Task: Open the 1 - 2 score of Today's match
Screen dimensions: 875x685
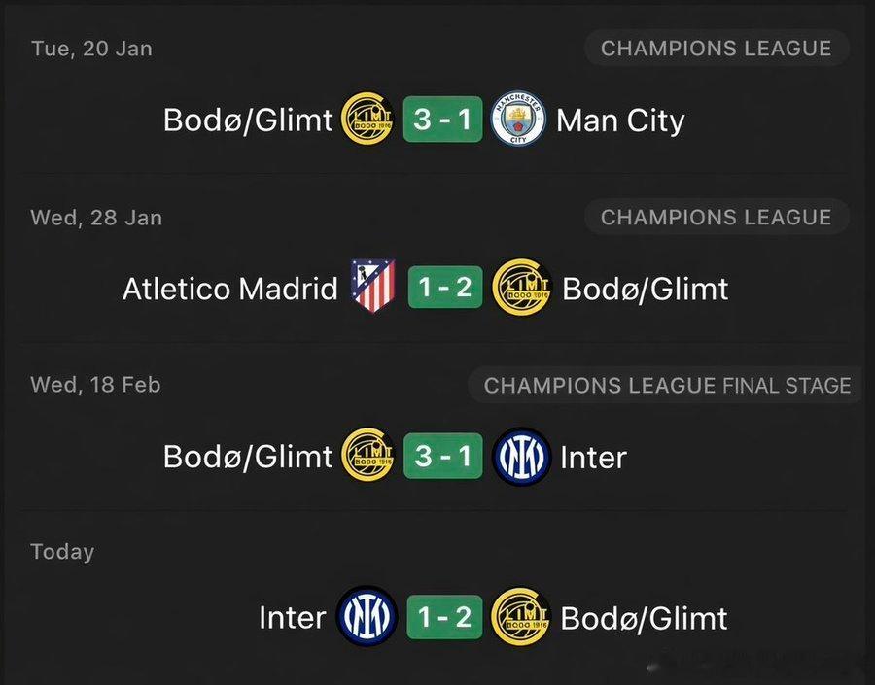Action: click(444, 617)
